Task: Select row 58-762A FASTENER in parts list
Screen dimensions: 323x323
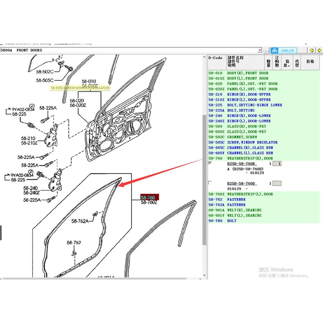Action: (x=264, y=205)
